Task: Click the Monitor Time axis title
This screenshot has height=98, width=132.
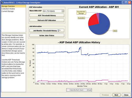Action: click(x=82, y=86)
